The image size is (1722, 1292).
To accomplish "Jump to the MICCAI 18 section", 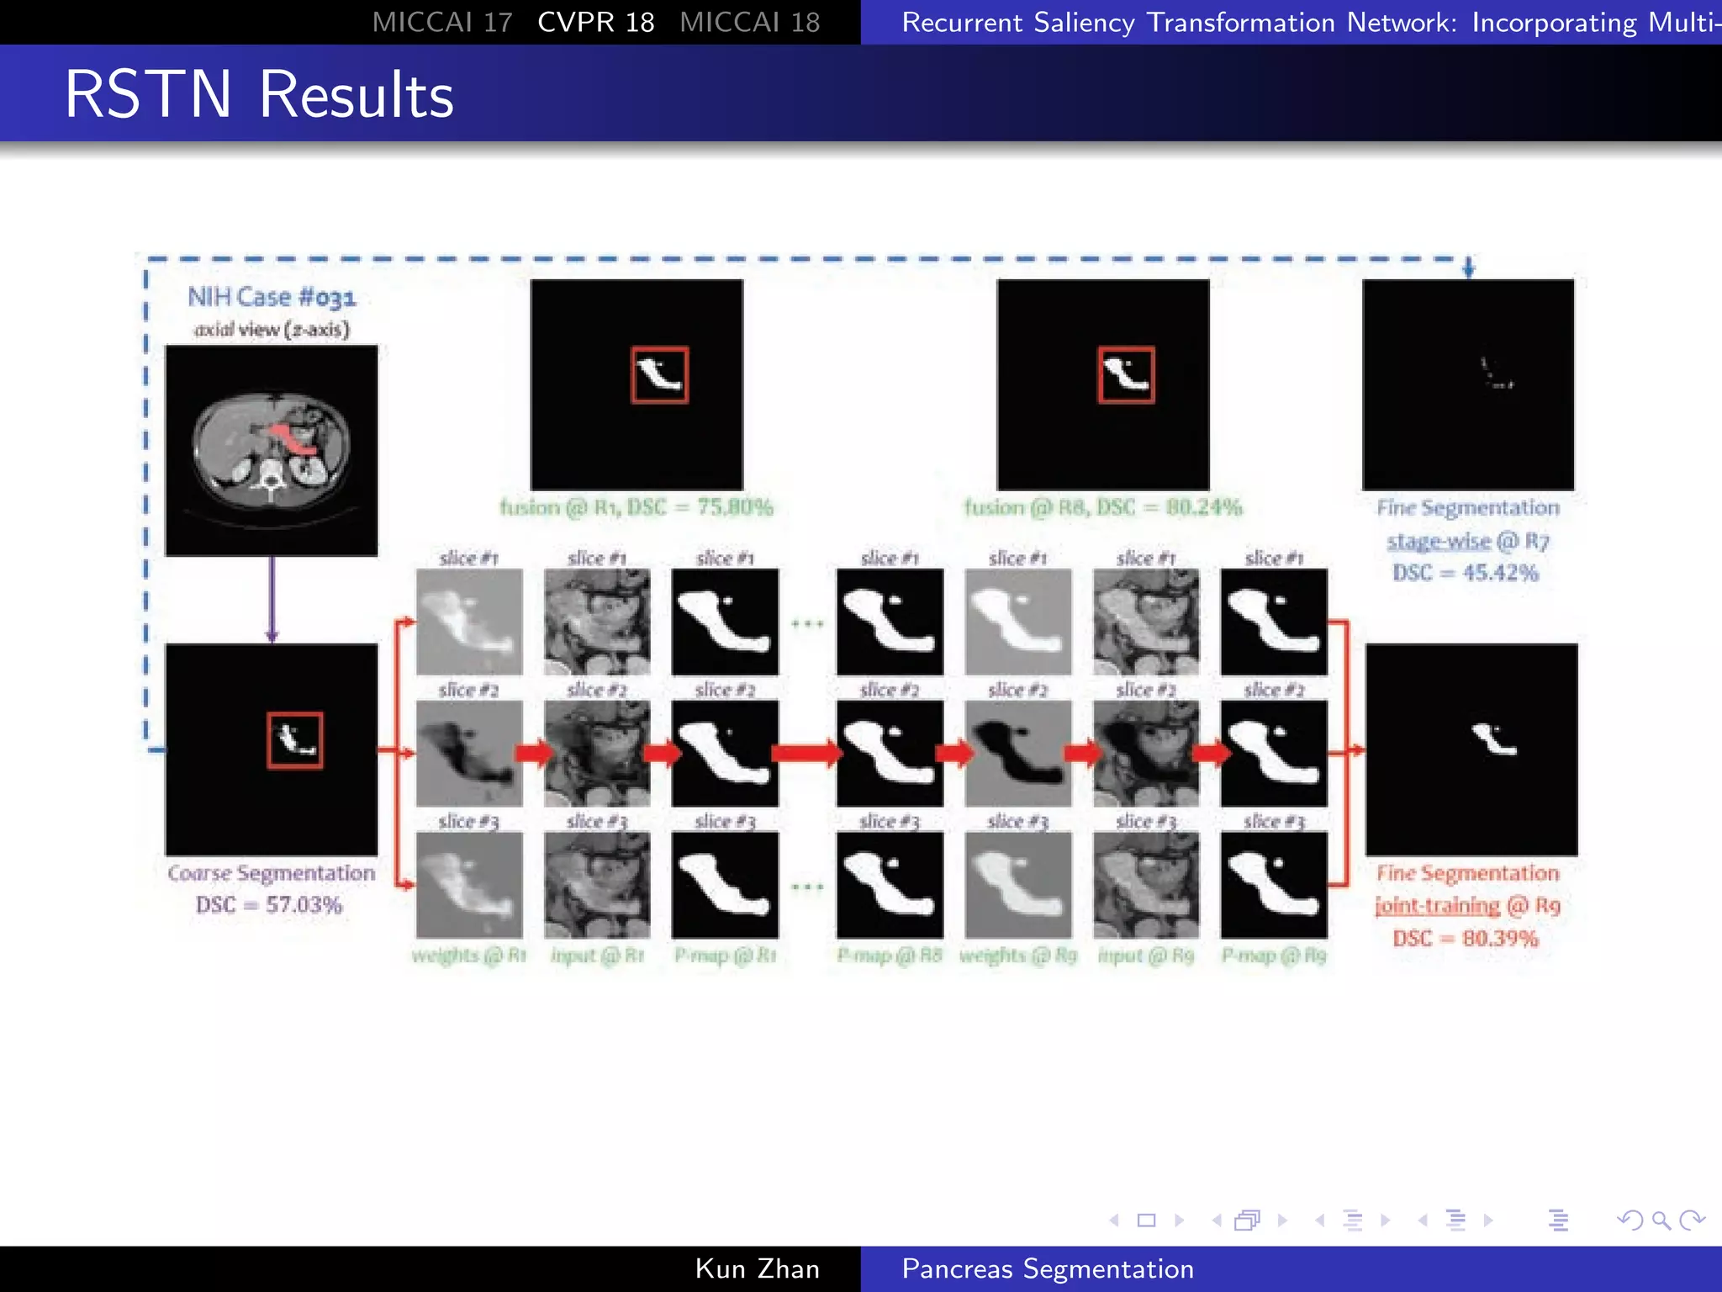I will click(x=750, y=22).
